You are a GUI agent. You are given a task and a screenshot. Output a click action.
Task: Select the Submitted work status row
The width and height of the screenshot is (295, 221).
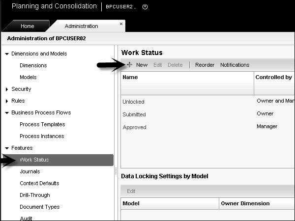(134, 114)
